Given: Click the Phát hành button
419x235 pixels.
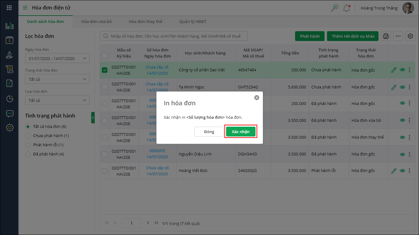Looking at the screenshot, I should coord(310,36).
